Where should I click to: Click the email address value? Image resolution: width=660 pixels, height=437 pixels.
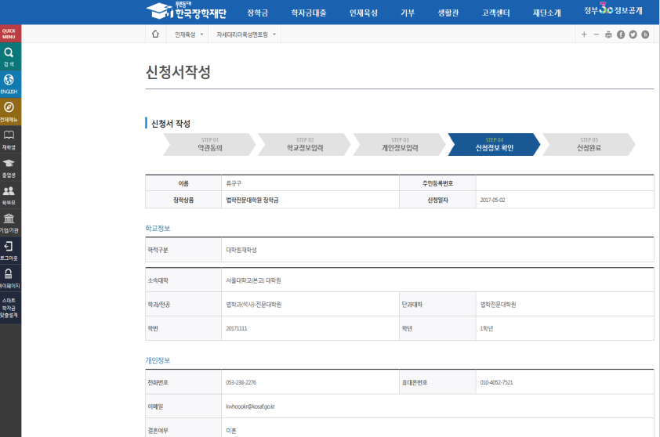pos(250,406)
